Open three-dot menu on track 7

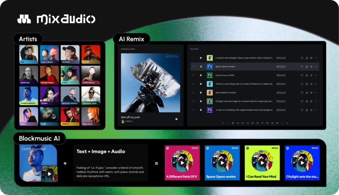click(316, 110)
